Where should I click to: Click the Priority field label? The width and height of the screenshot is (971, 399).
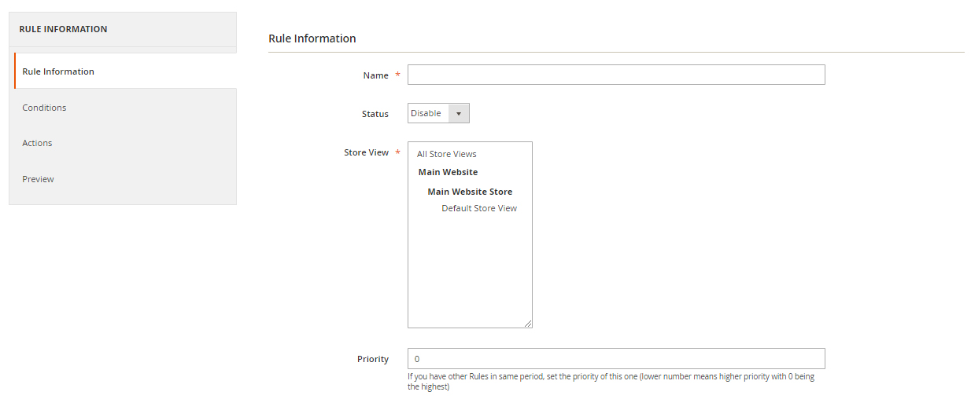pos(372,359)
